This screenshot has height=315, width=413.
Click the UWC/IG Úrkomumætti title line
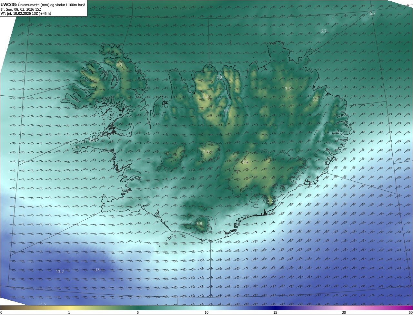click(43, 5)
